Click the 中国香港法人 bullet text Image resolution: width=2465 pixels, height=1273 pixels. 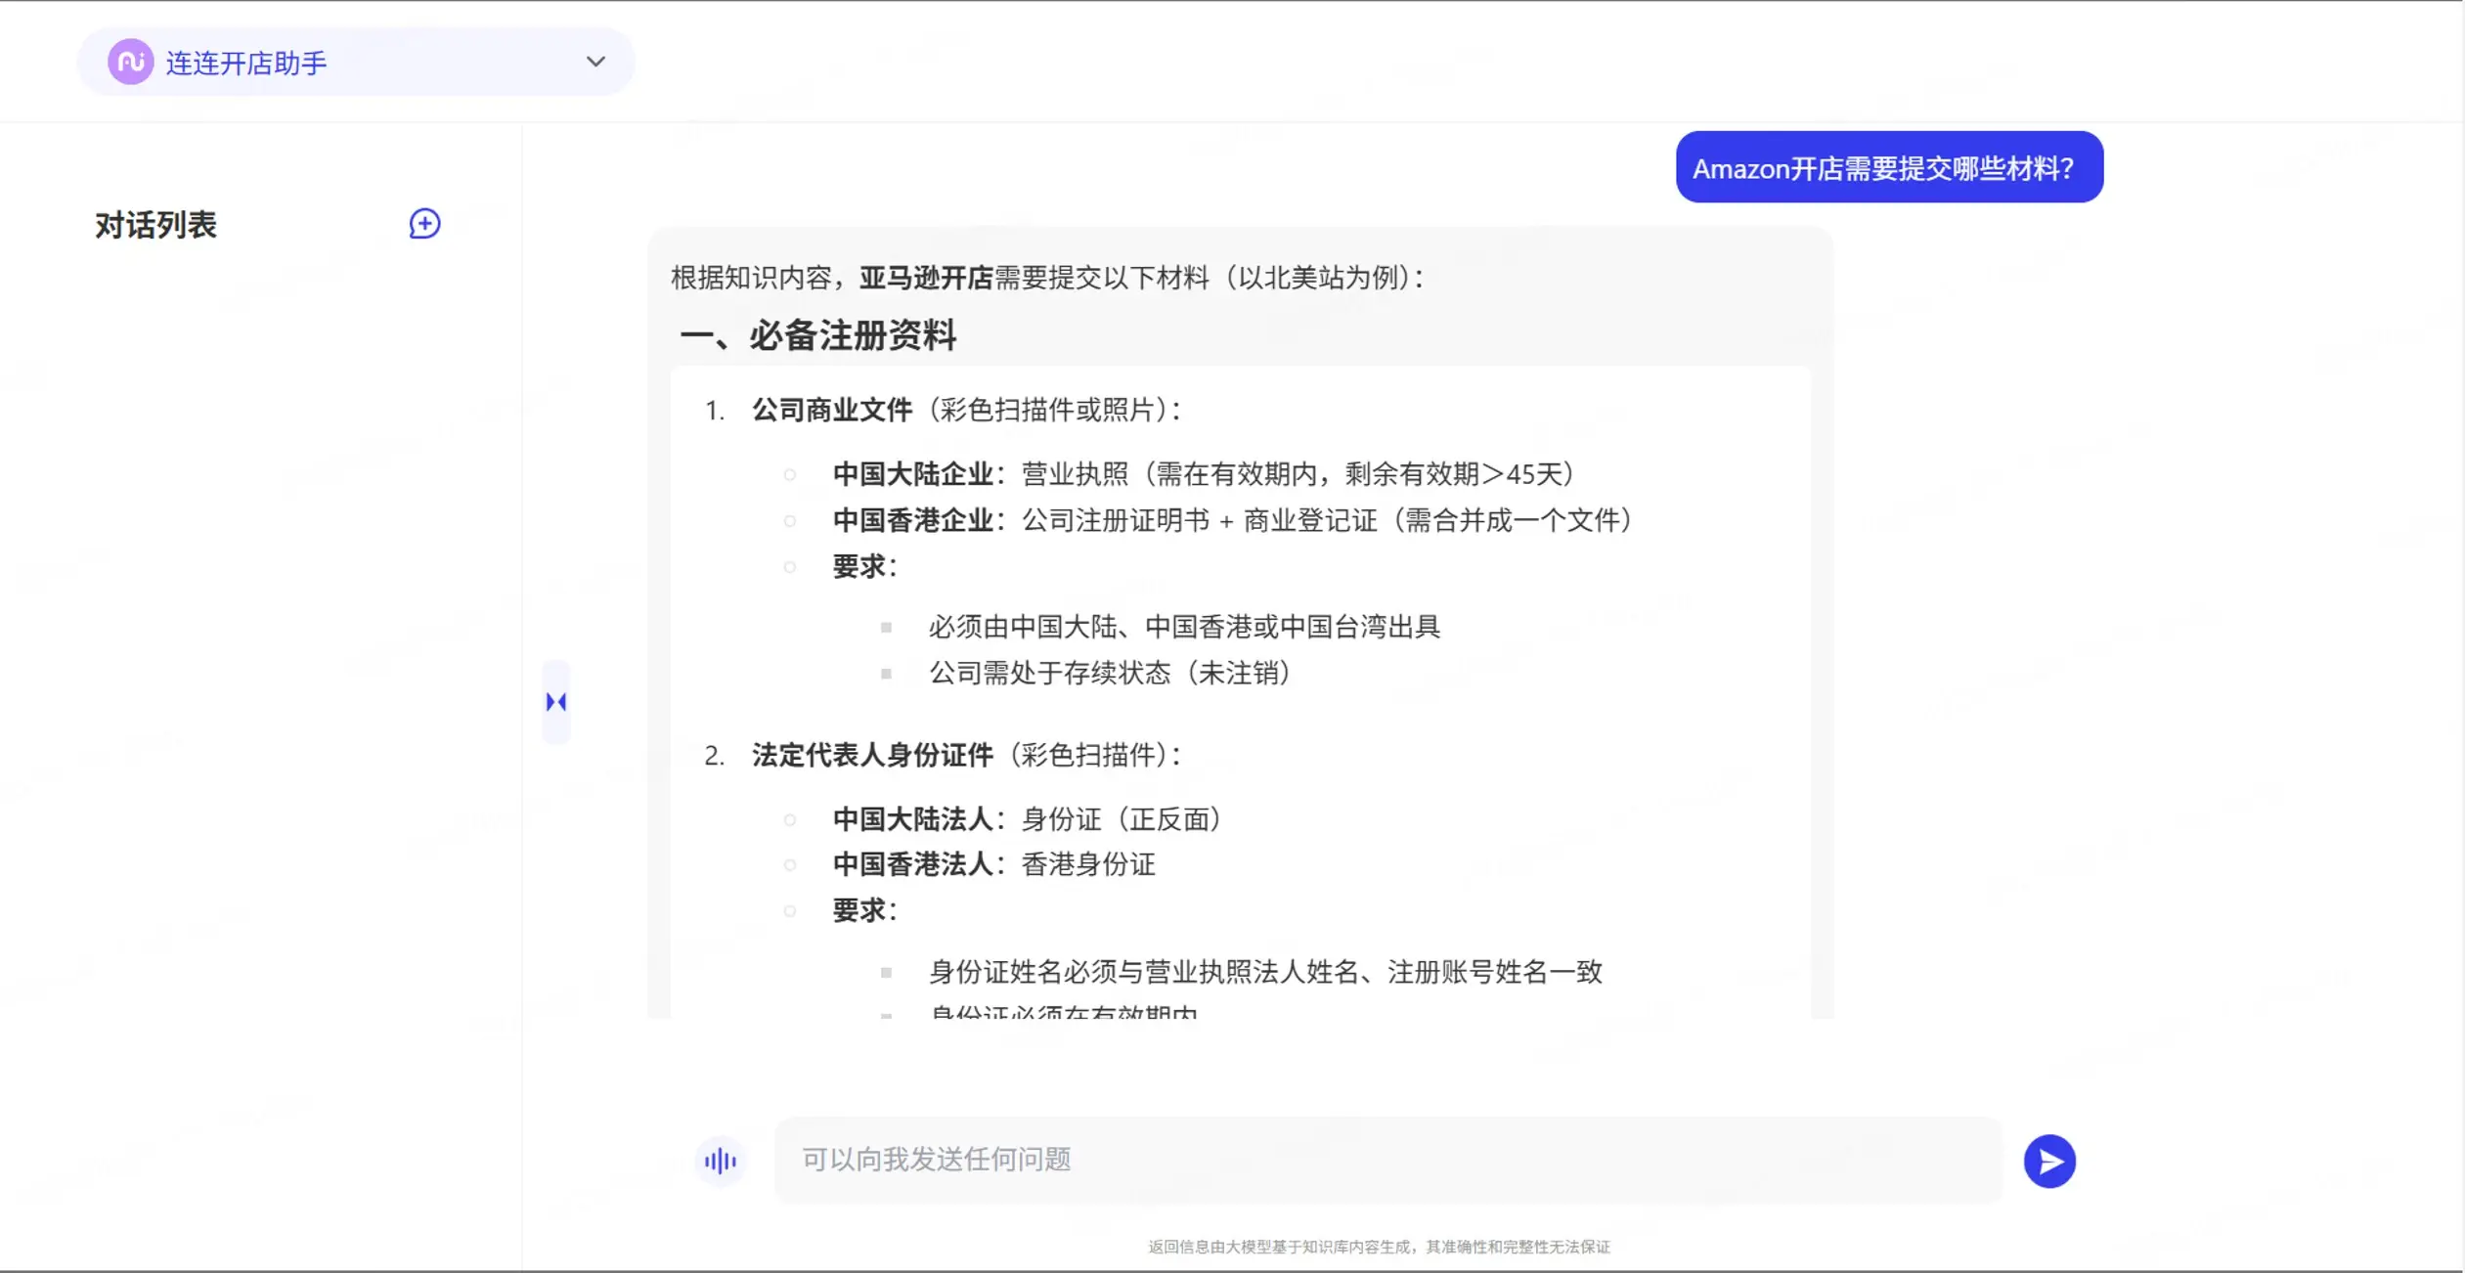[x=913, y=864]
